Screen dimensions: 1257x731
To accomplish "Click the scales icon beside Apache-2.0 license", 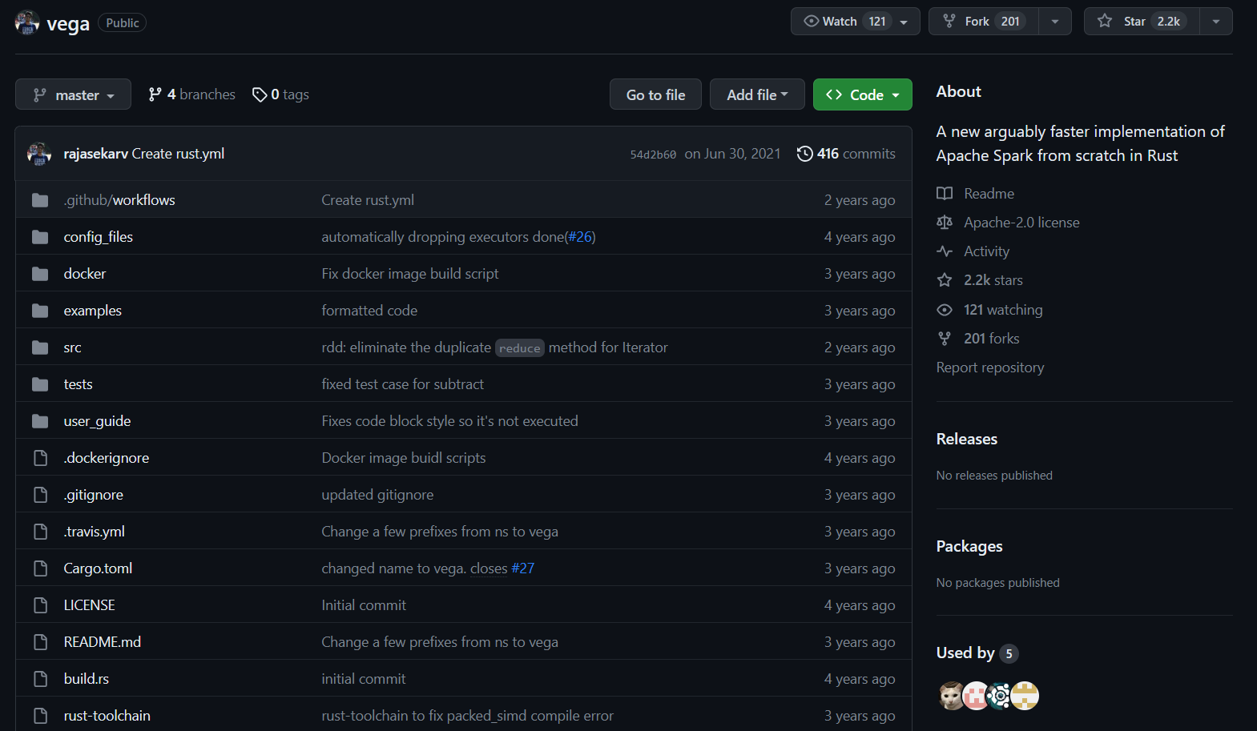I will pyautogui.click(x=945, y=223).
